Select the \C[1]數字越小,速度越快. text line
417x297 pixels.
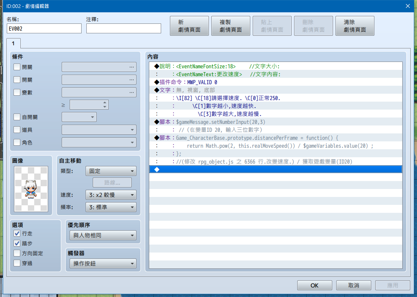click(x=275, y=106)
